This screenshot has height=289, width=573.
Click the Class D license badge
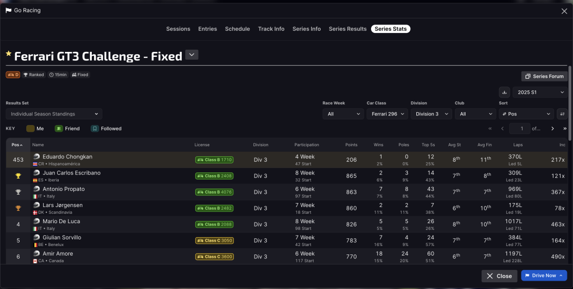(13, 75)
